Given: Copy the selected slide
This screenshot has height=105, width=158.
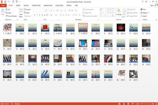Looking at the screenshot, I should (8, 13).
